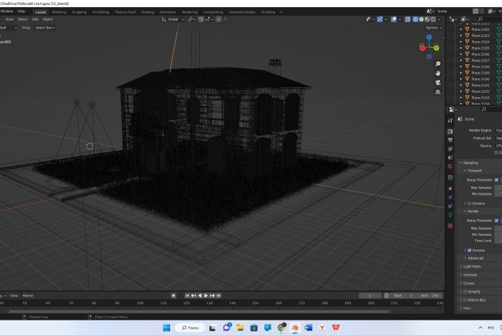Open the green Light data tab
Screen dimensions: 502x335
(x=450, y=215)
